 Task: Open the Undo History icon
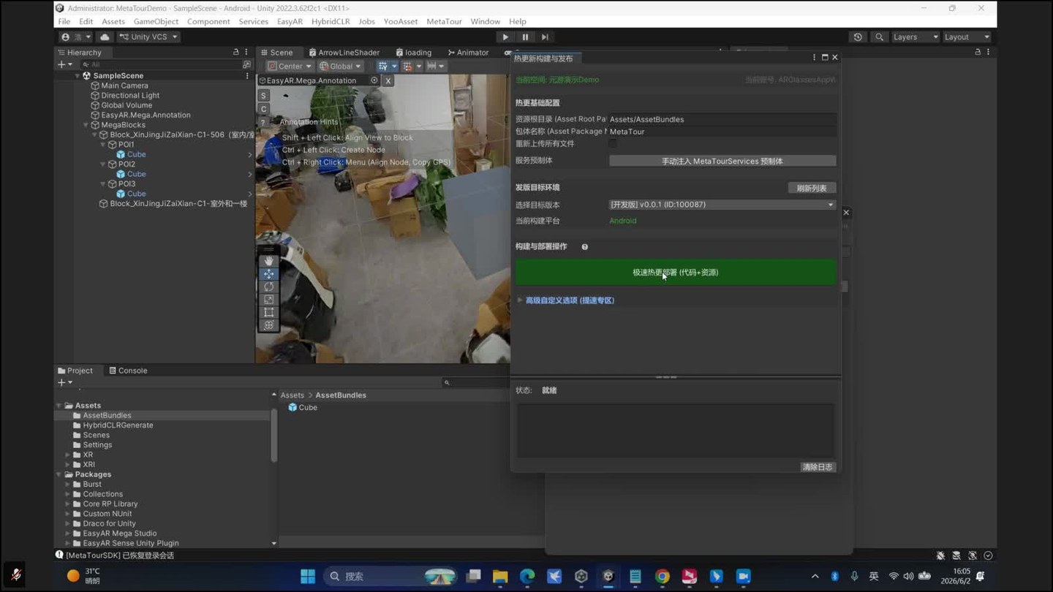pyautogui.click(x=858, y=37)
